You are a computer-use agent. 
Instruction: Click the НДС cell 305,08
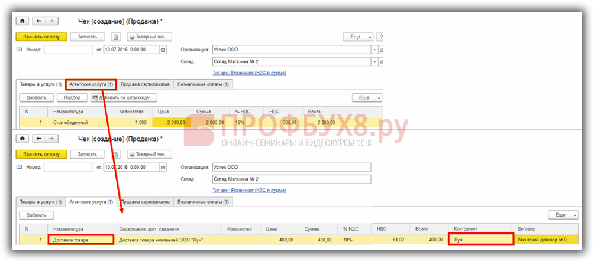click(x=283, y=122)
